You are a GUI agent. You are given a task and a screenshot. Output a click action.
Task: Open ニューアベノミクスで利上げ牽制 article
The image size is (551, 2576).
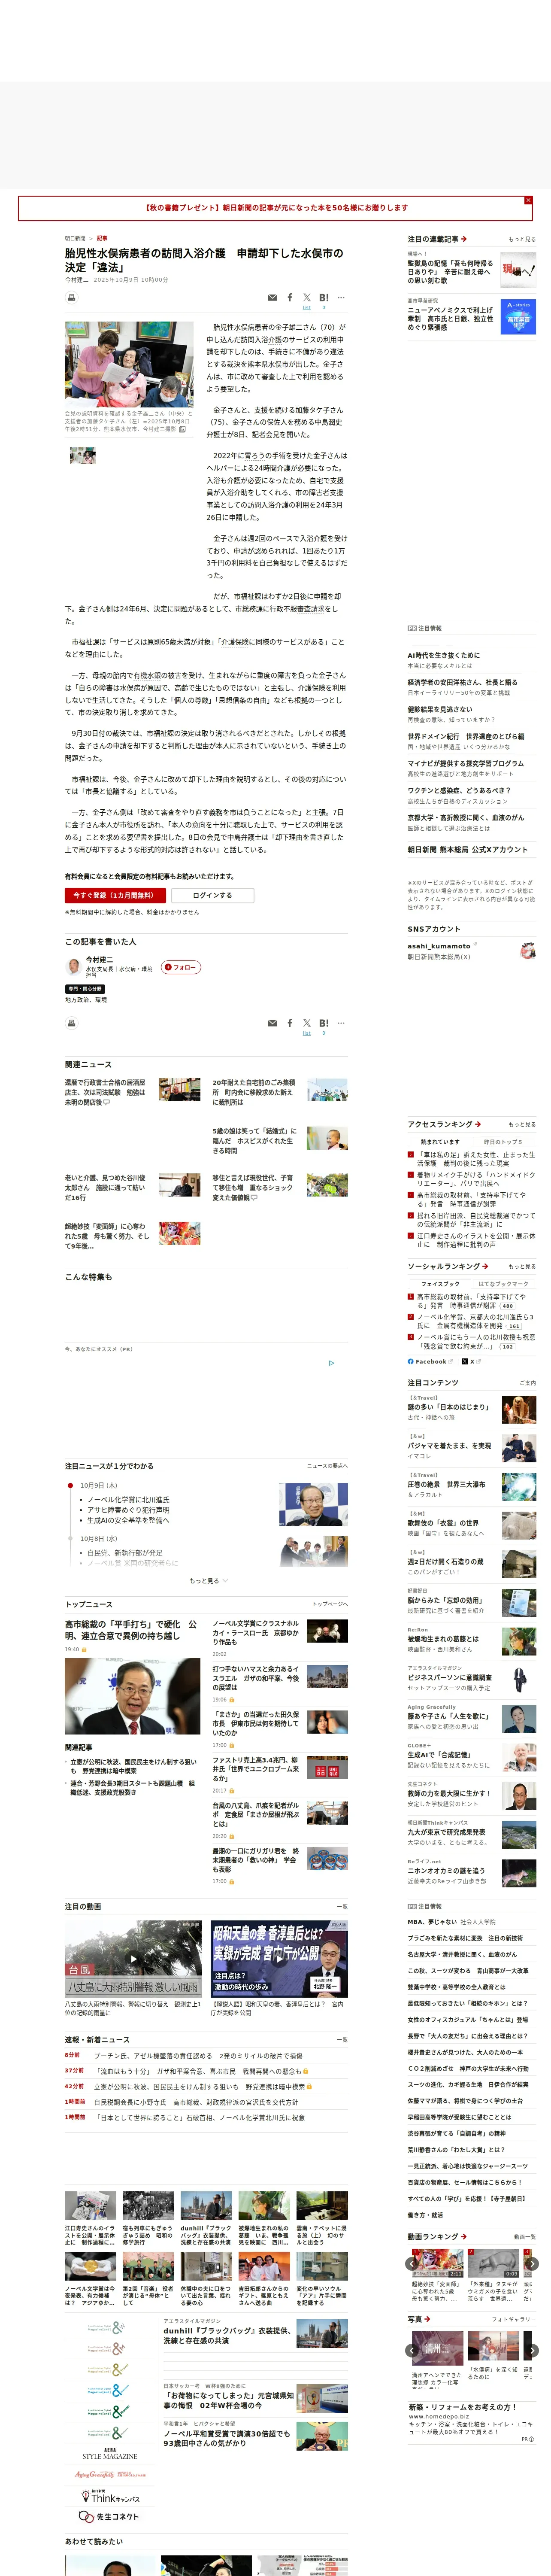471,316
